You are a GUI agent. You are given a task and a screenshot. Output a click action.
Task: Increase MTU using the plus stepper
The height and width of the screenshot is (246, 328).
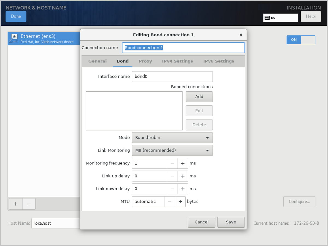pyautogui.click(x=180, y=201)
